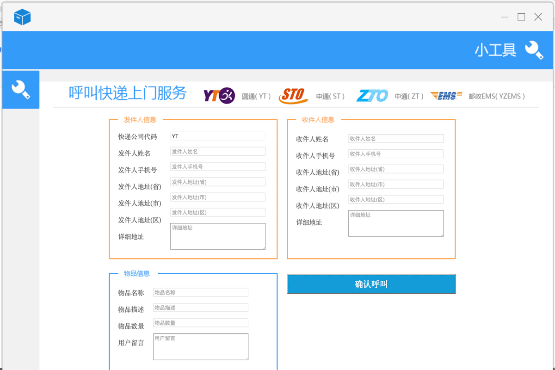Click the 小工具 header title
The width and height of the screenshot is (555, 370).
click(x=495, y=50)
